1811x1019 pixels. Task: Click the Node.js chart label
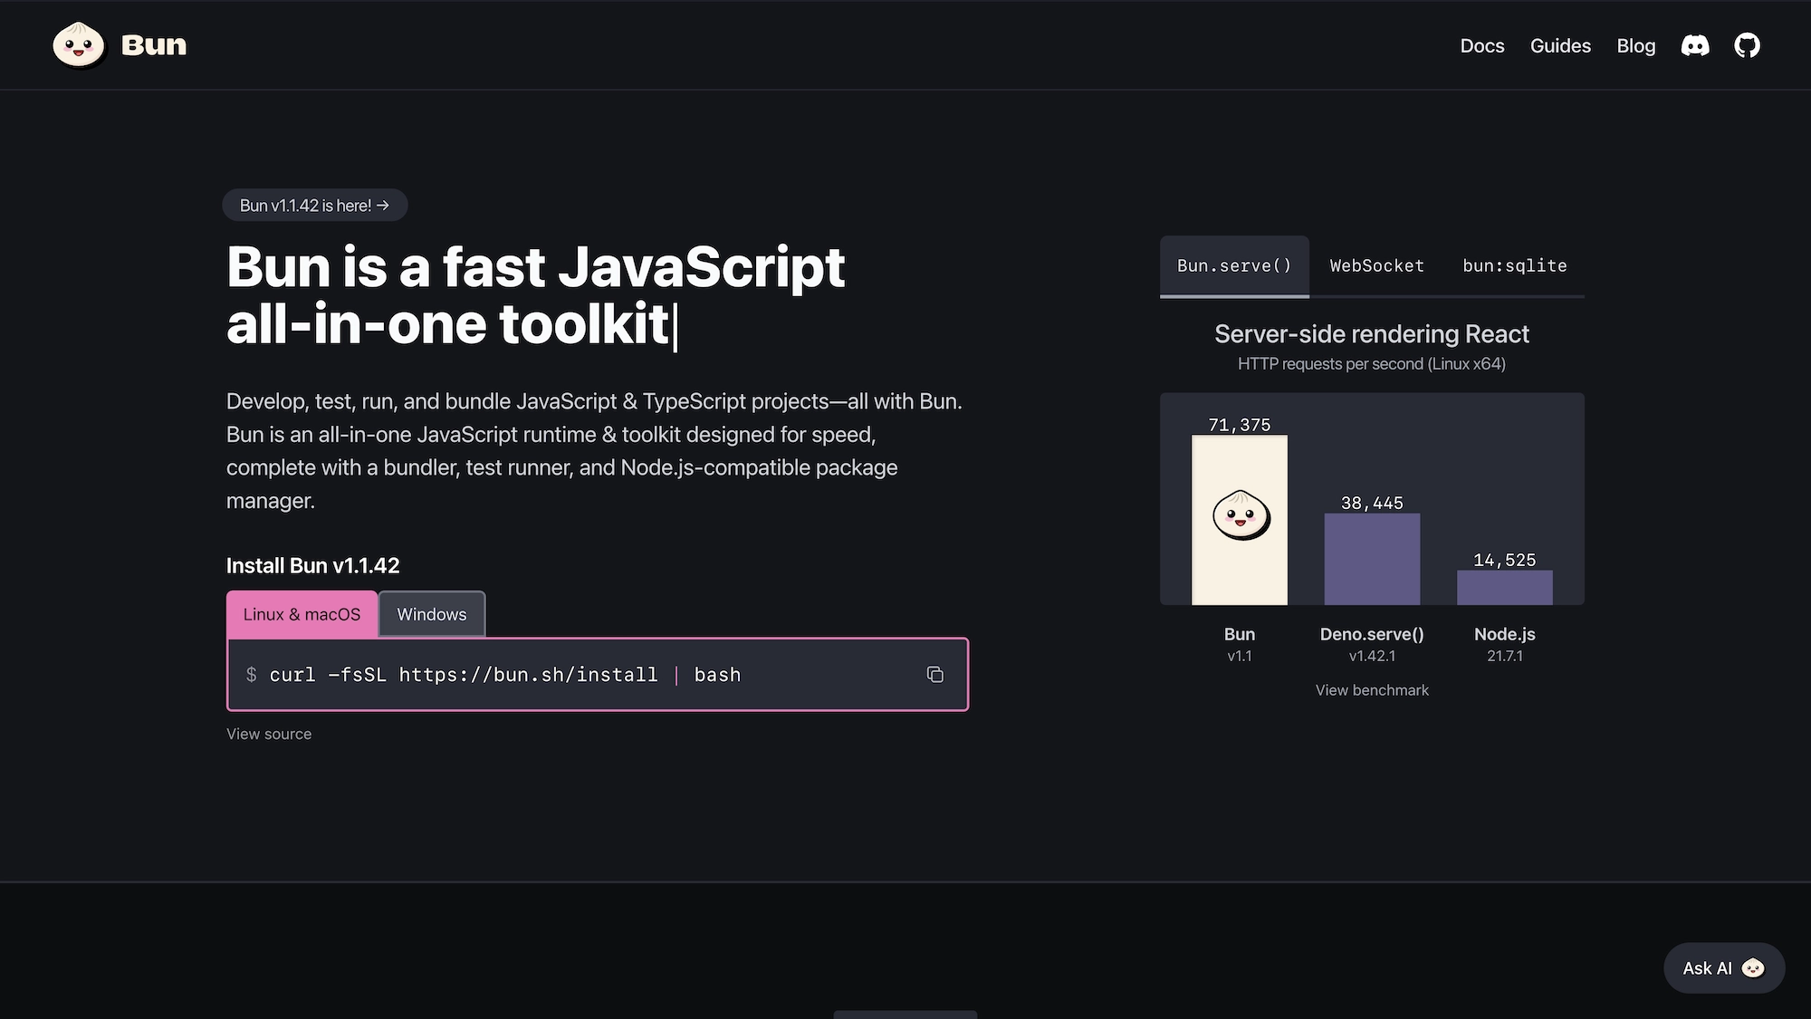coord(1505,634)
